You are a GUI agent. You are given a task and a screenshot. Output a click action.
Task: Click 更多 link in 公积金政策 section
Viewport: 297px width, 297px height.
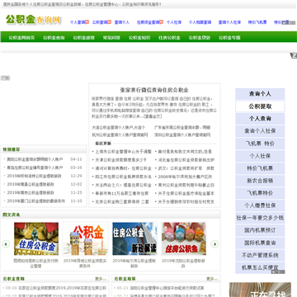(x=212, y=279)
